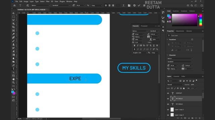The image size is (215, 120).
Task: Toggle Small Caps in Character panel
Action: tap(144, 46)
